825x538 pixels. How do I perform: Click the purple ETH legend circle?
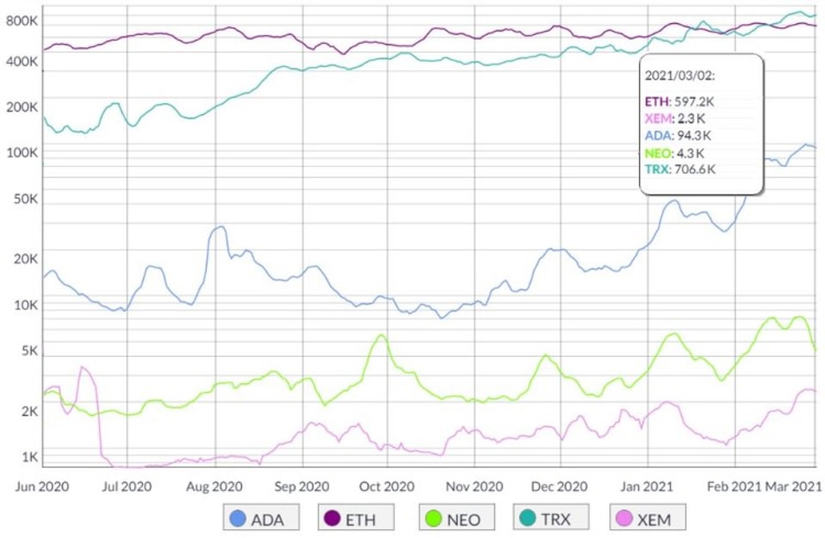click(x=332, y=518)
